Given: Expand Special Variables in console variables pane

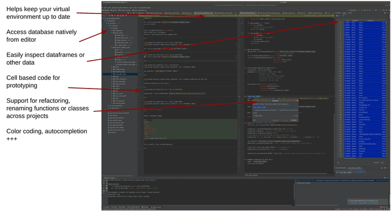Looking at the screenshot, I should 296,183.
